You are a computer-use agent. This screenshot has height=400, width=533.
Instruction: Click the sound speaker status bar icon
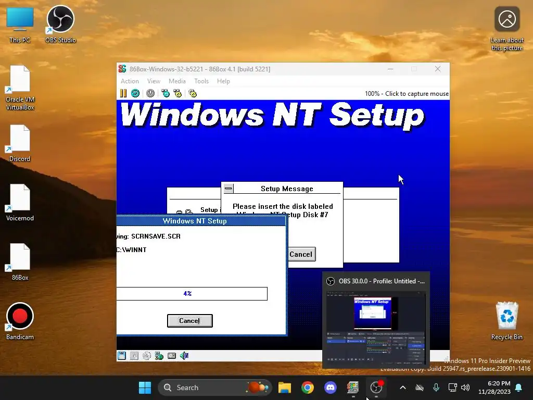click(184, 356)
